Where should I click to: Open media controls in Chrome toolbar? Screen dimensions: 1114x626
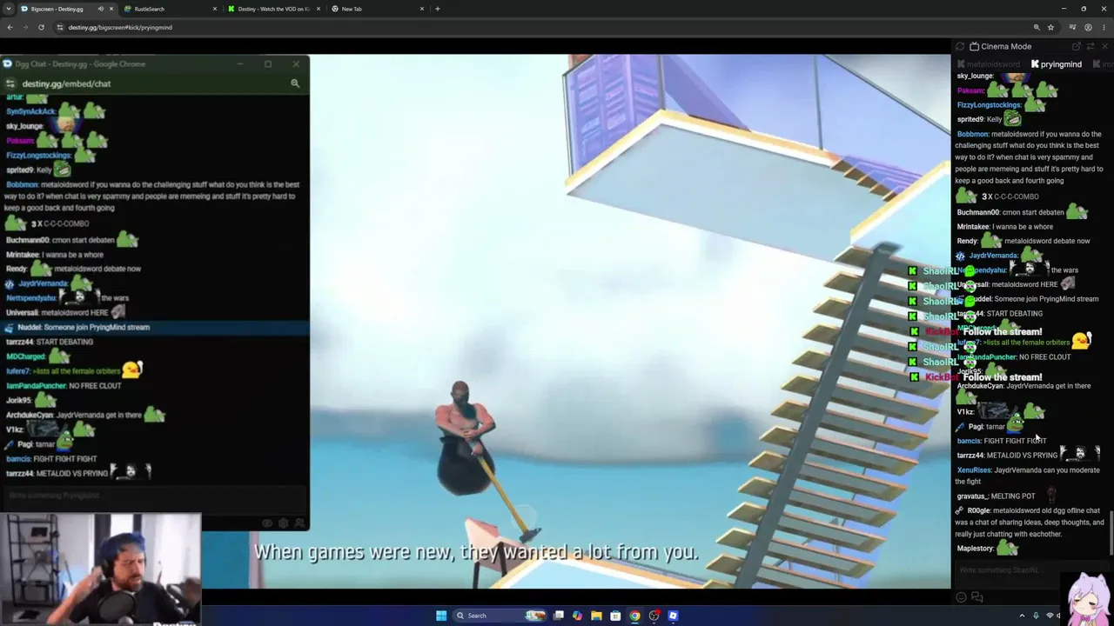[x=1072, y=27]
